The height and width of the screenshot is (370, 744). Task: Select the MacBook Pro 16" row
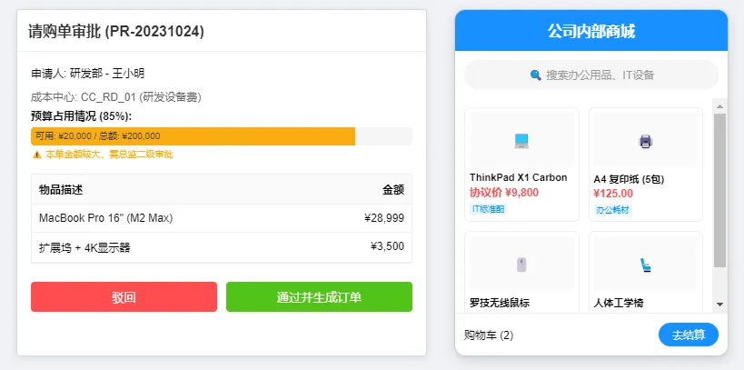221,218
